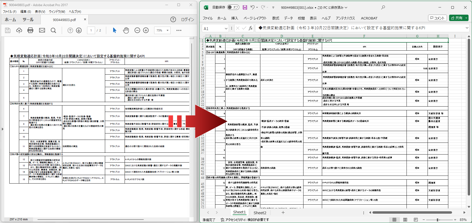Image resolution: width=472 pixels, height=223 pixels.
Task: Click the Save icon in Acrobat toolbar
Action: pyautogui.click(x=8, y=30)
